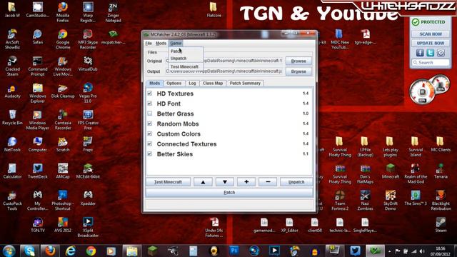Viewport: 457px width, 257px height.
Task: Open The Sims 3 desktop shortcut
Action: coord(416,198)
